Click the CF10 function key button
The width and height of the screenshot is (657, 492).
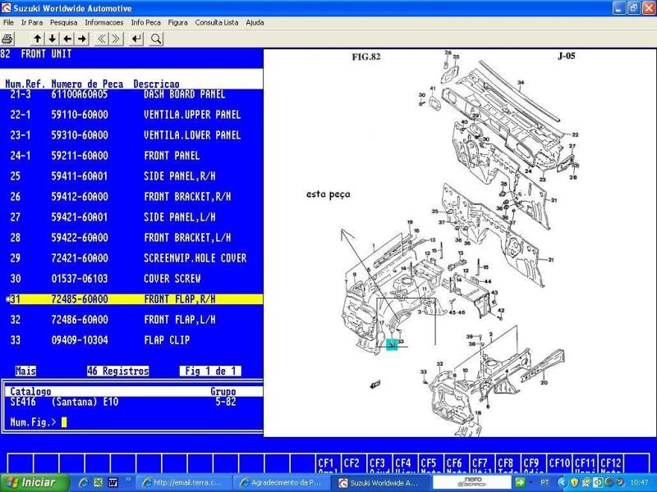pyautogui.click(x=560, y=464)
